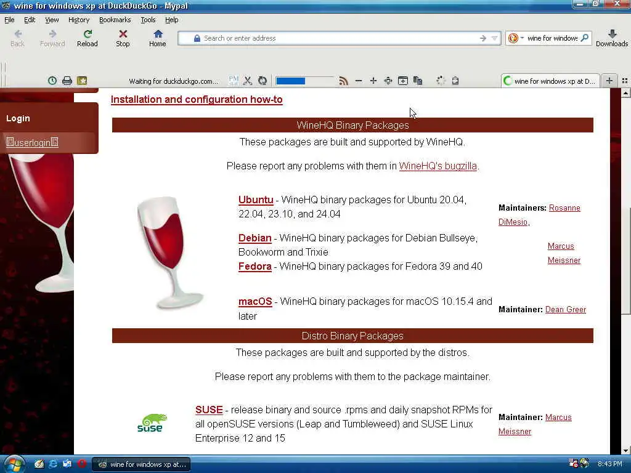
Task: Click the wine glass image beside Ubuntu
Action: click(170, 253)
